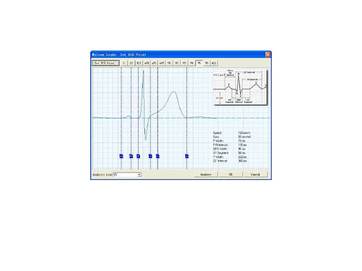The image size is (362, 271).
Task: Select the active V5 lead button
Action: [x=199, y=63]
